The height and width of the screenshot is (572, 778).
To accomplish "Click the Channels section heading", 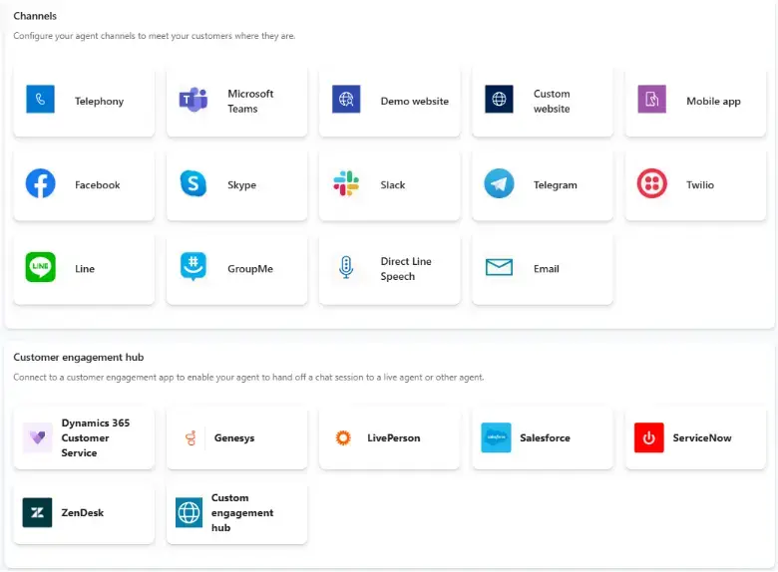I will [35, 16].
